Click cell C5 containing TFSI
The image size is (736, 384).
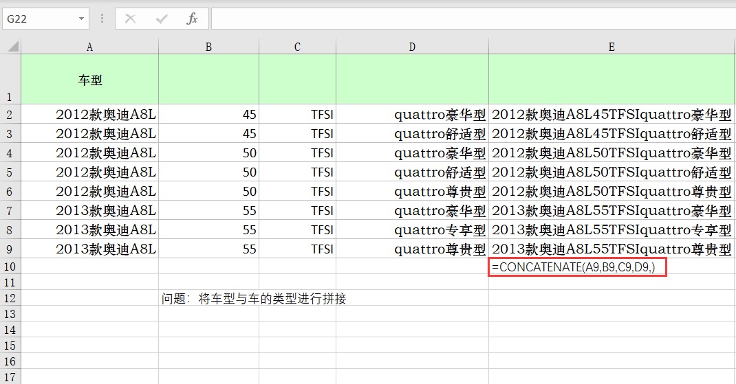click(297, 172)
